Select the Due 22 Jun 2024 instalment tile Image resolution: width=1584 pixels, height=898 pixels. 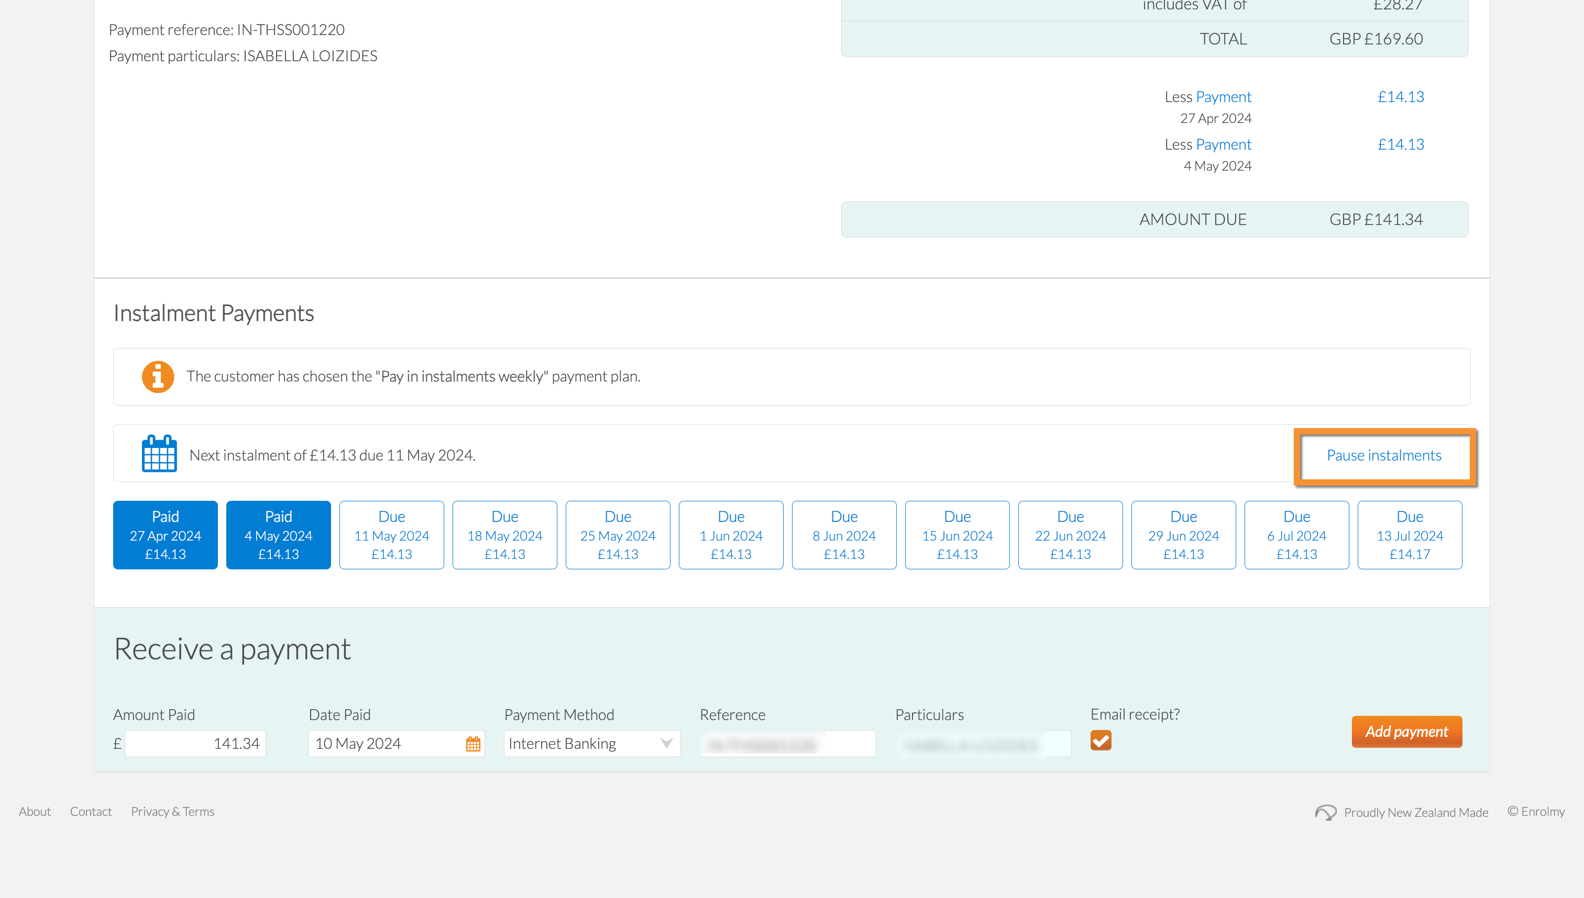[1070, 535]
